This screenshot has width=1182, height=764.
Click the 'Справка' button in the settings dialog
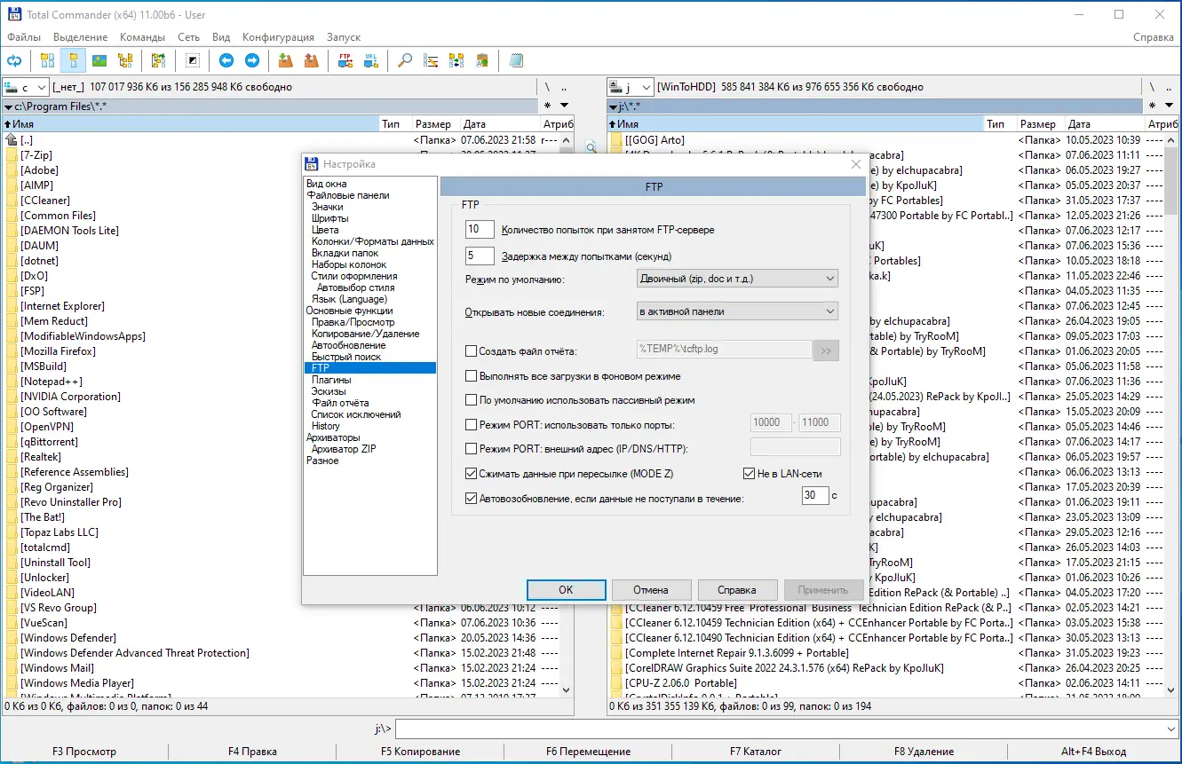[x=737, y=590]
